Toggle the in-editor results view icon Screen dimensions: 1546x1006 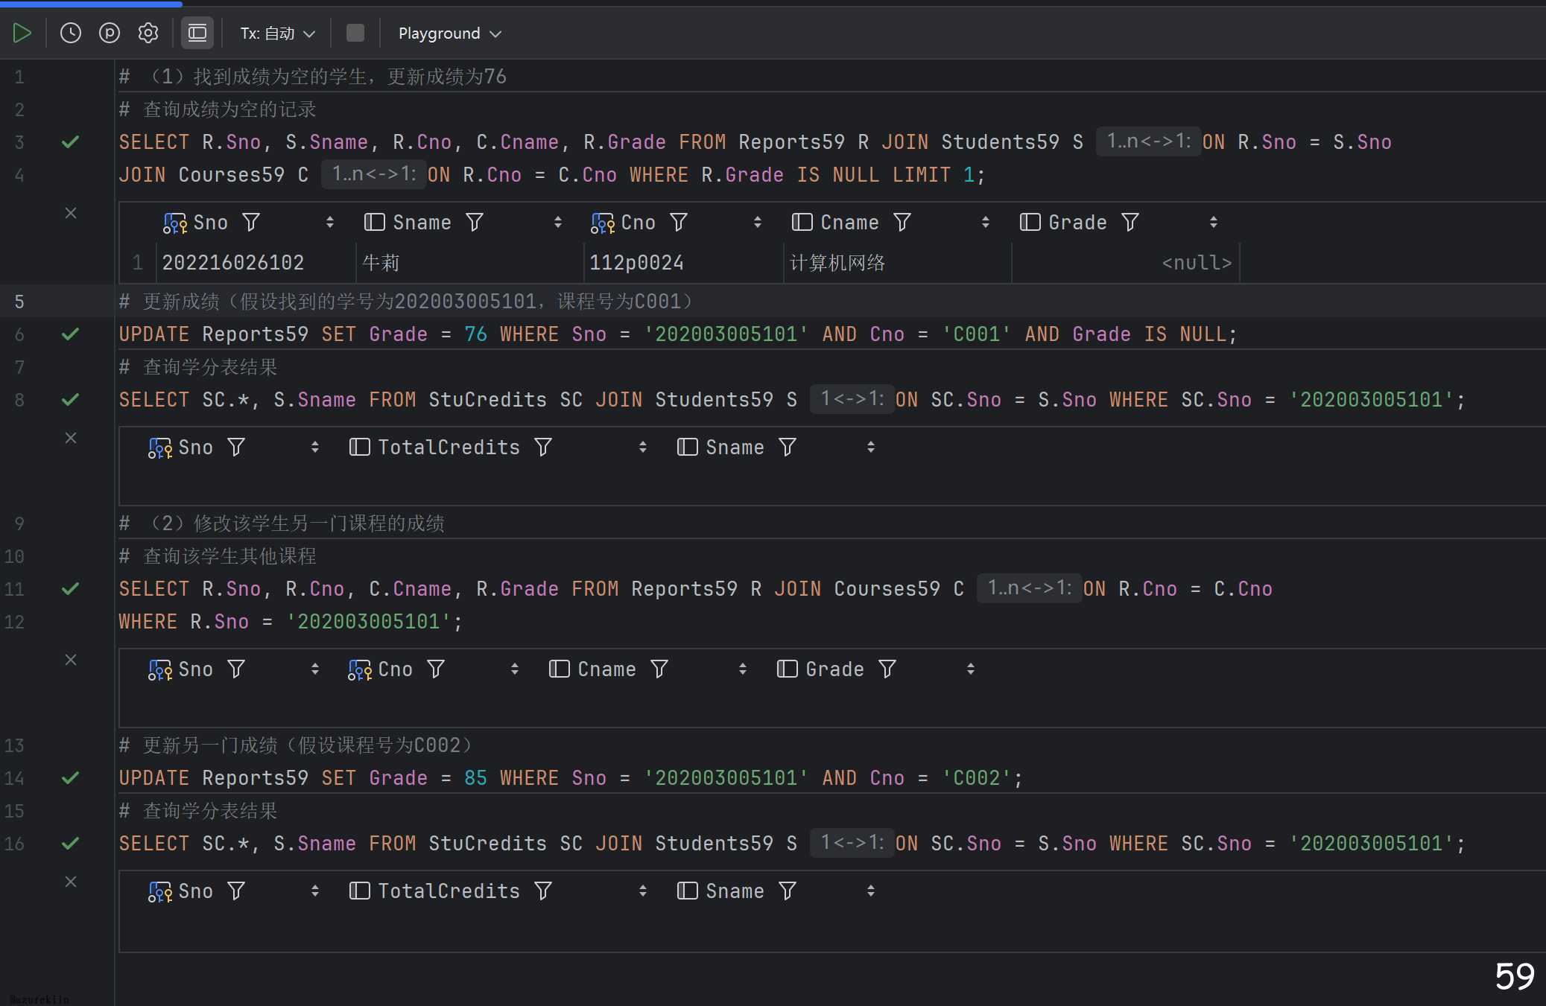[x=197, y=33]
